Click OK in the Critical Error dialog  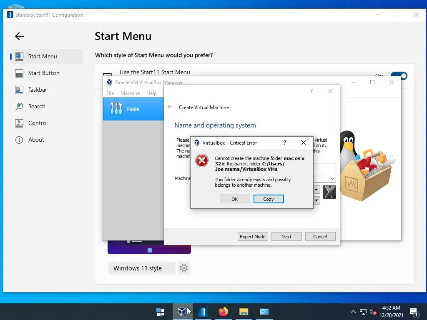point(234,199)
